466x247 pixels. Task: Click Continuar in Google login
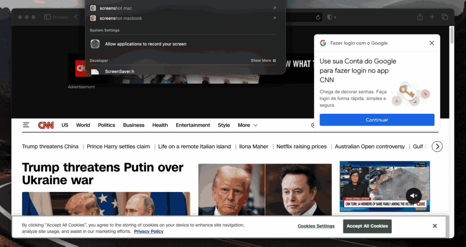377,120
